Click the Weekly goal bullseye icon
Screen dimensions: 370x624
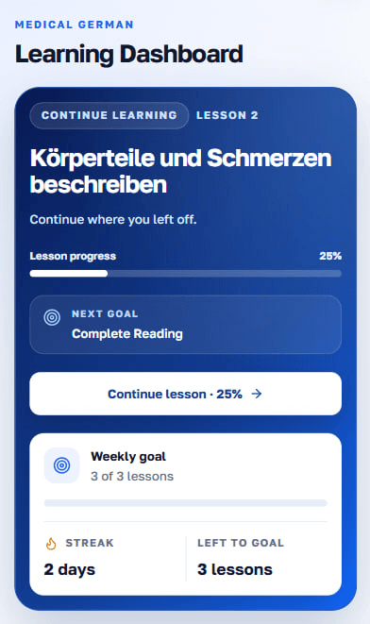coord(61,465)
